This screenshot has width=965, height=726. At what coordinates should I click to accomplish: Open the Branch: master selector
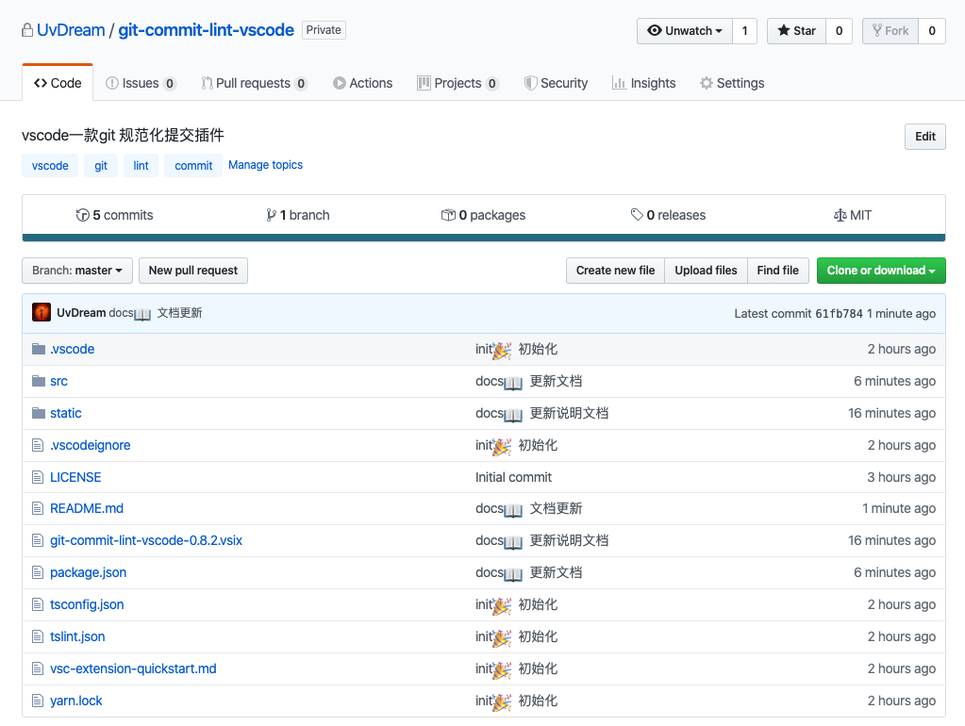(77, 271)
